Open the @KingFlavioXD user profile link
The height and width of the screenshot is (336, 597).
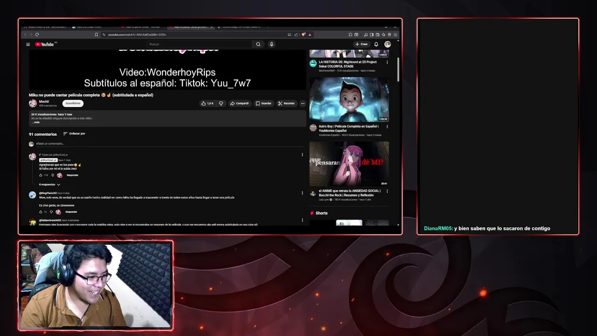pyautogui.click(x=48, y=193)
